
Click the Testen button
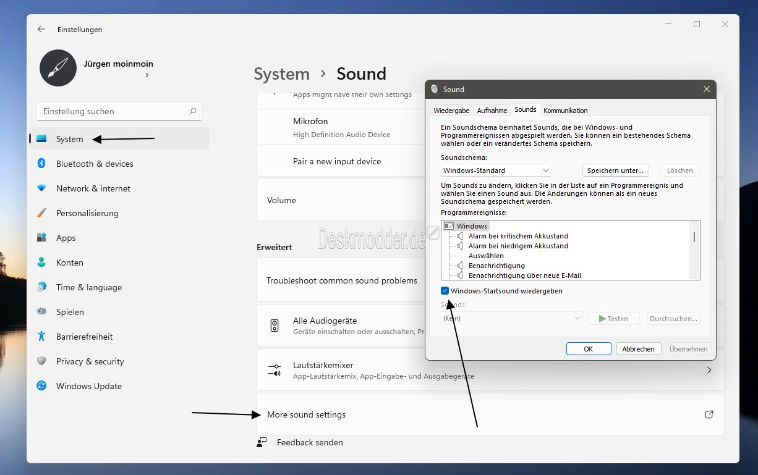pos(612,319)
